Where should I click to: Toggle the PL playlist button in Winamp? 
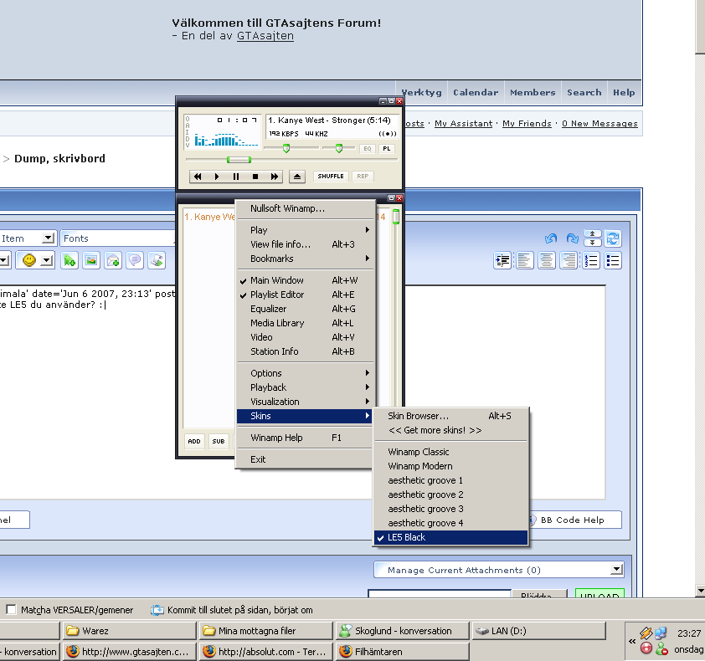[387, 149]
